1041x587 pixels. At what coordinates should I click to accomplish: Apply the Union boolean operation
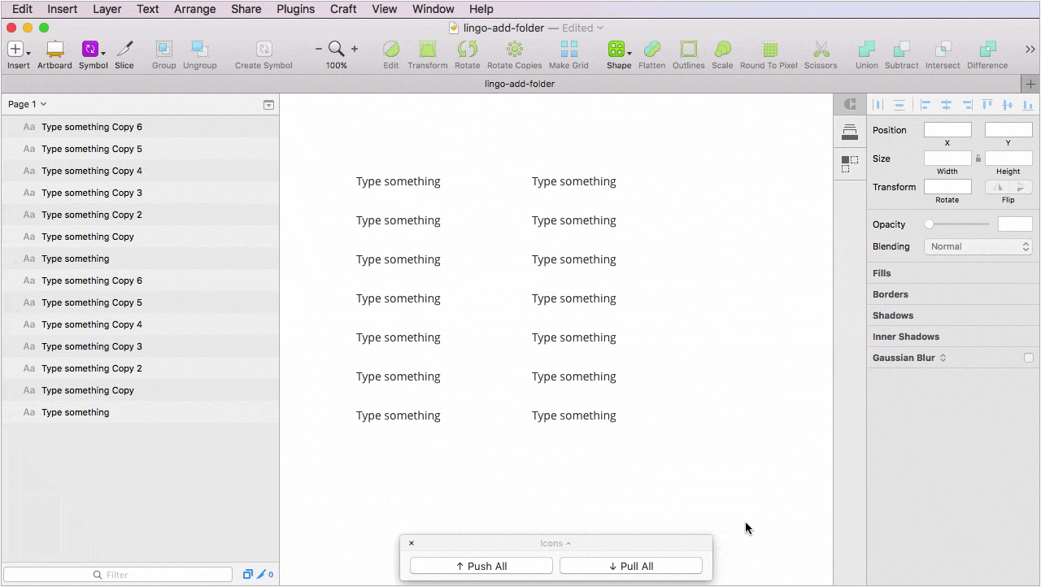(x=867, y=49)
